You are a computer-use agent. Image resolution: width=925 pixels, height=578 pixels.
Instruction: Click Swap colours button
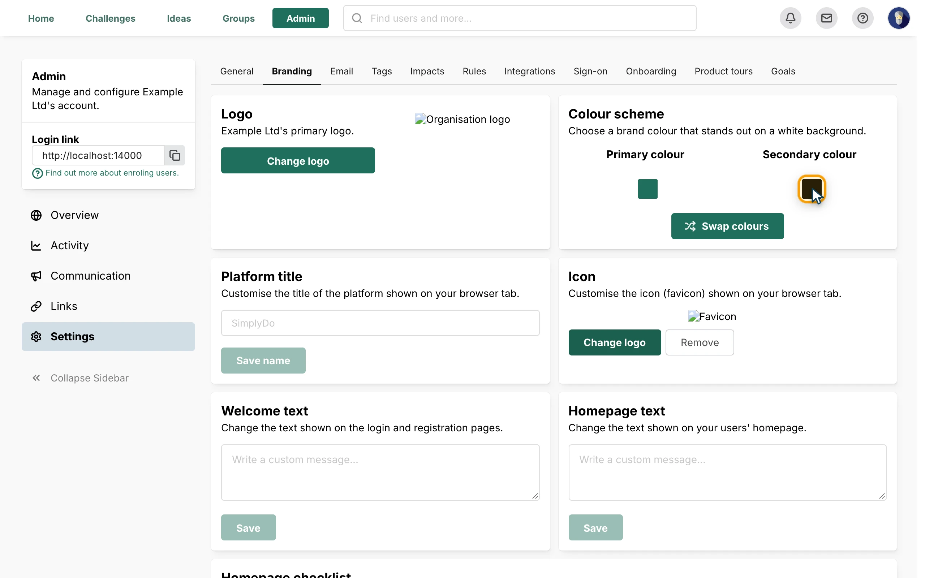click(727, 226)
